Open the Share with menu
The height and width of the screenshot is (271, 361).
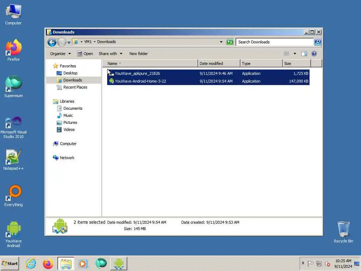(110, 54)
